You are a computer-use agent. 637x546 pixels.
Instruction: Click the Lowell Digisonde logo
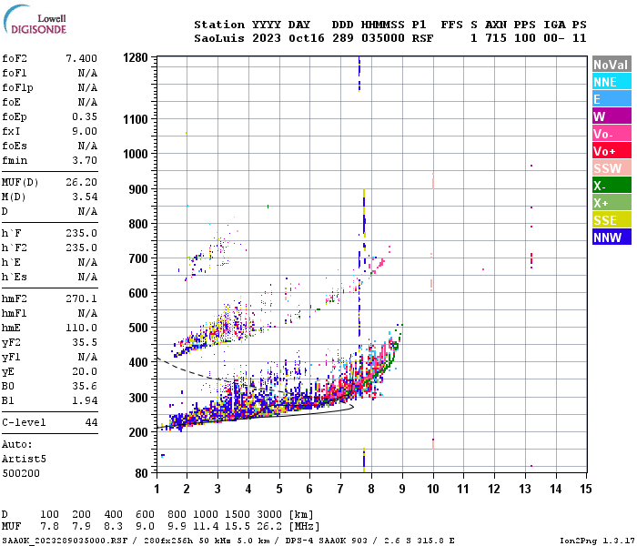pyautogui.click(x=35, y=19)
